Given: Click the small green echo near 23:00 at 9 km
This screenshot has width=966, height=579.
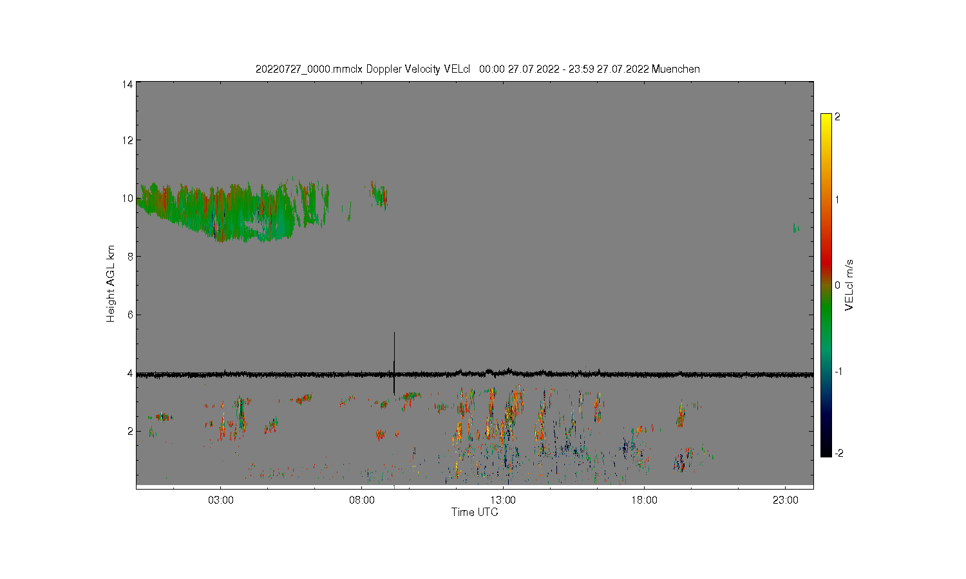Looking at the screenshot, I should coord(796,228).
